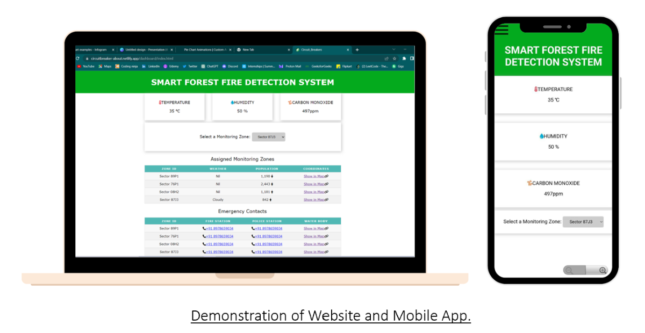Click the POPULATION column header
The width and height of the screenshot is (645, 333).
click(x=267, y=169)
